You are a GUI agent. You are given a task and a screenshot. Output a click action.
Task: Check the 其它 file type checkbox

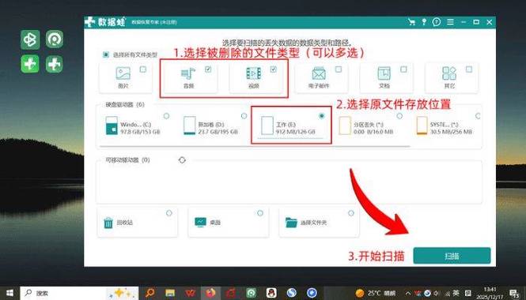click(x=469, y=69)
